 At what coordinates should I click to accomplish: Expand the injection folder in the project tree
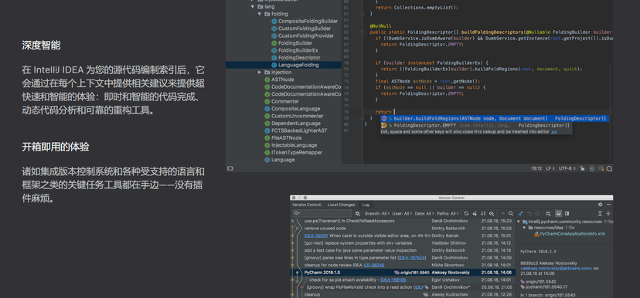260,72
